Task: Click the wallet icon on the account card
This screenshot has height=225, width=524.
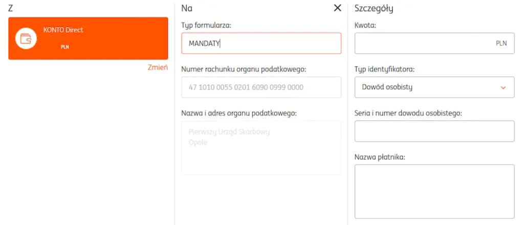Action: coord(26,38)
